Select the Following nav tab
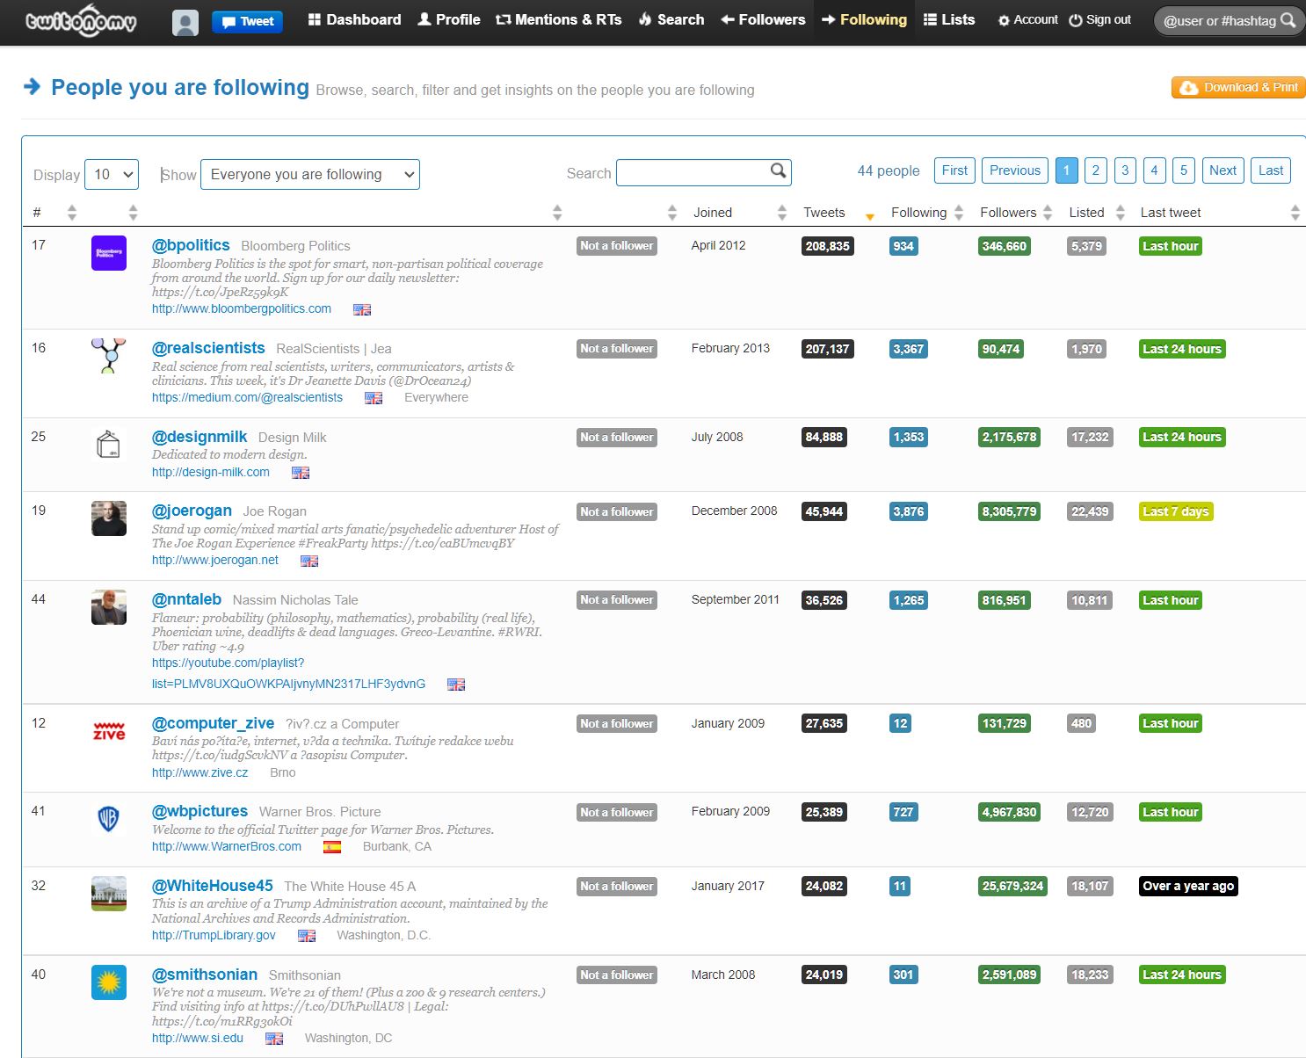This screenshot has width=1306, height=1058. coord(864,19)
